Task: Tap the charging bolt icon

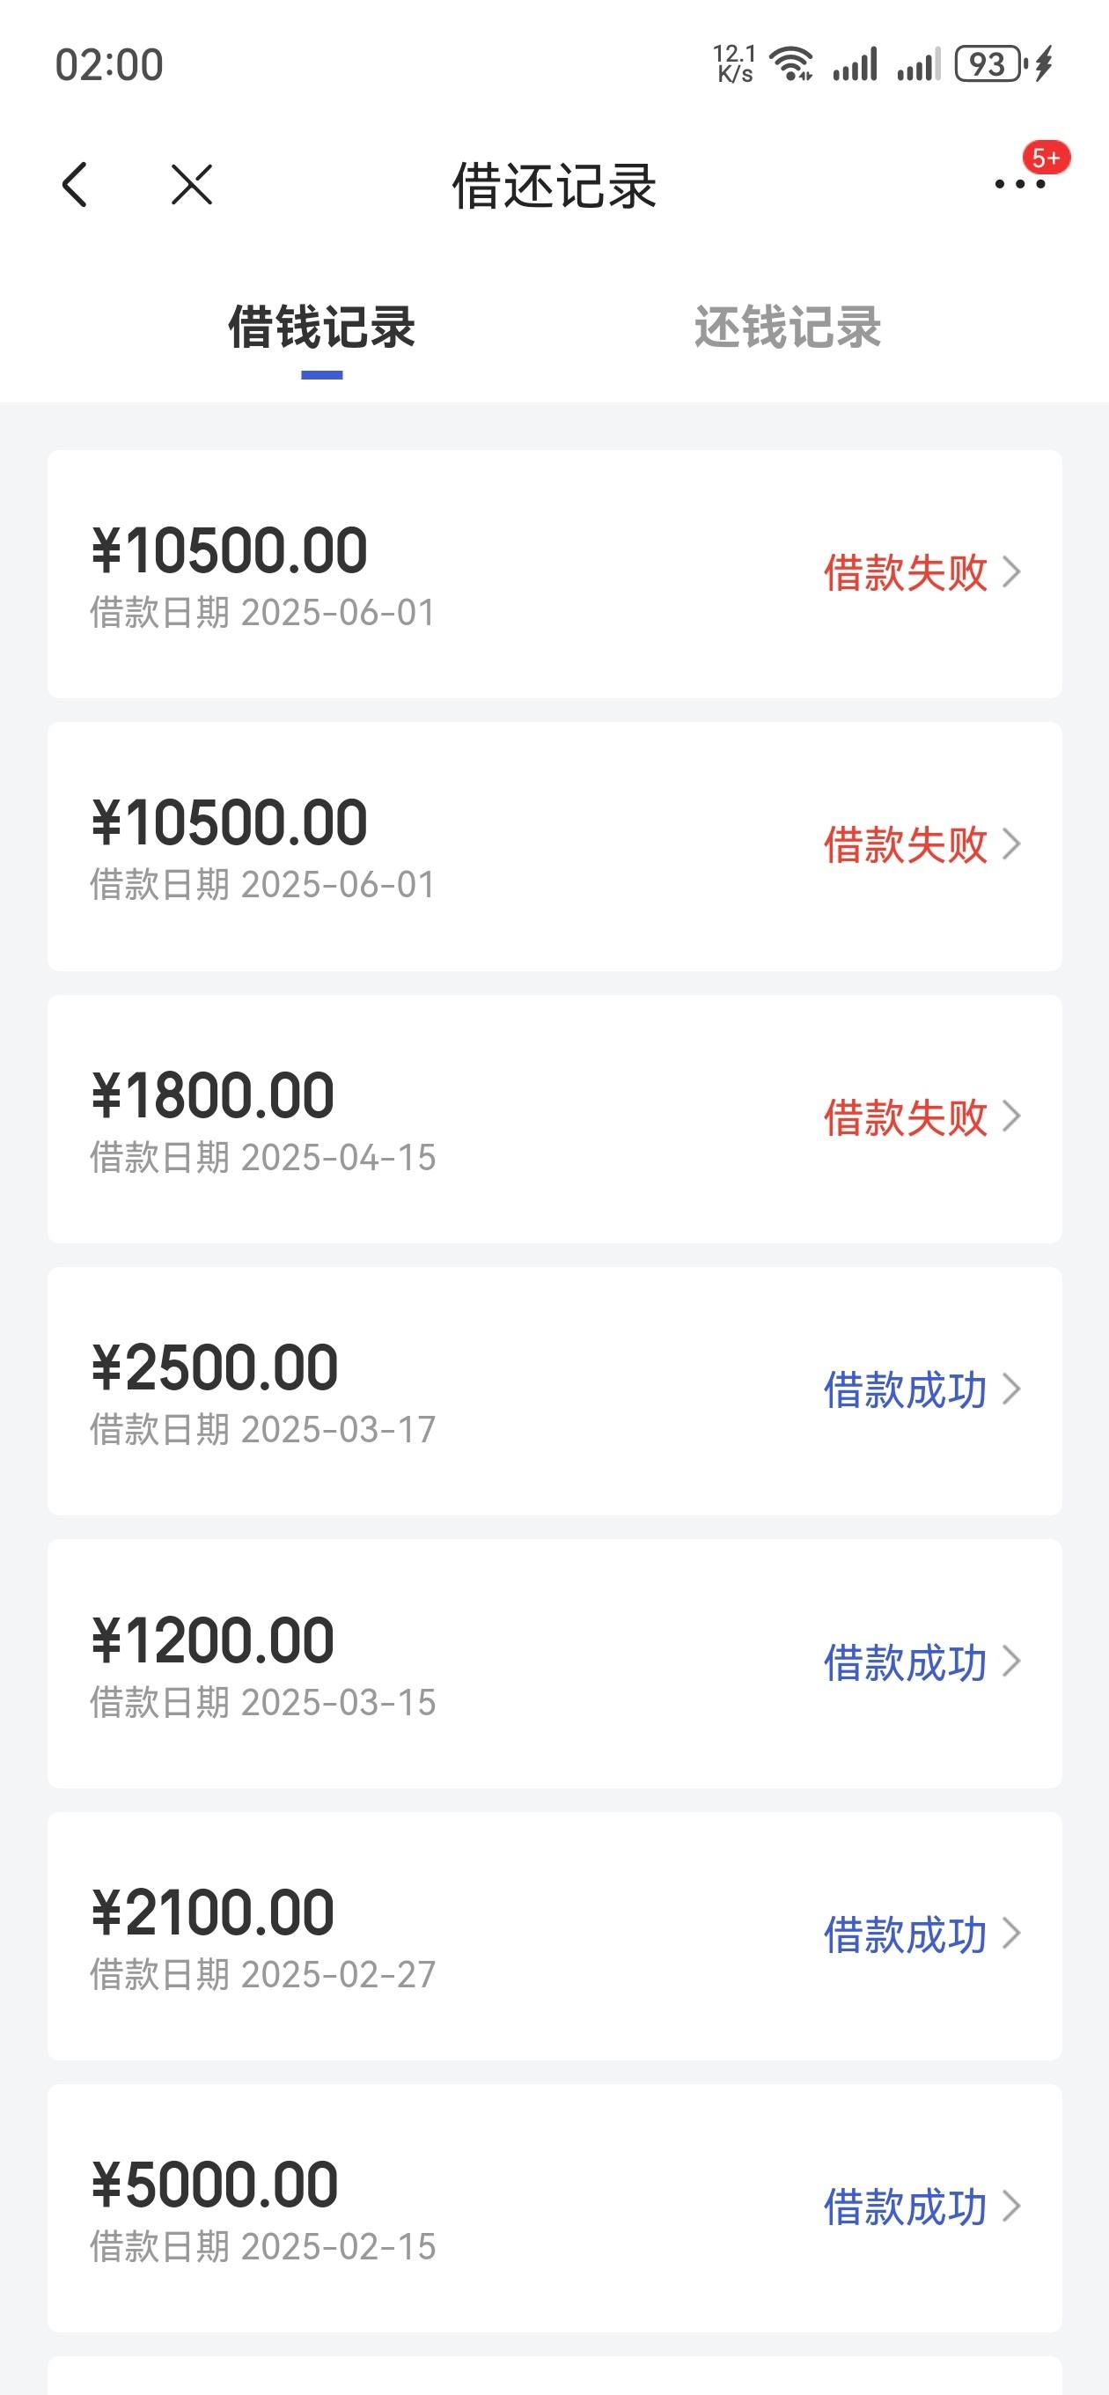Action: click(1044, 64)
